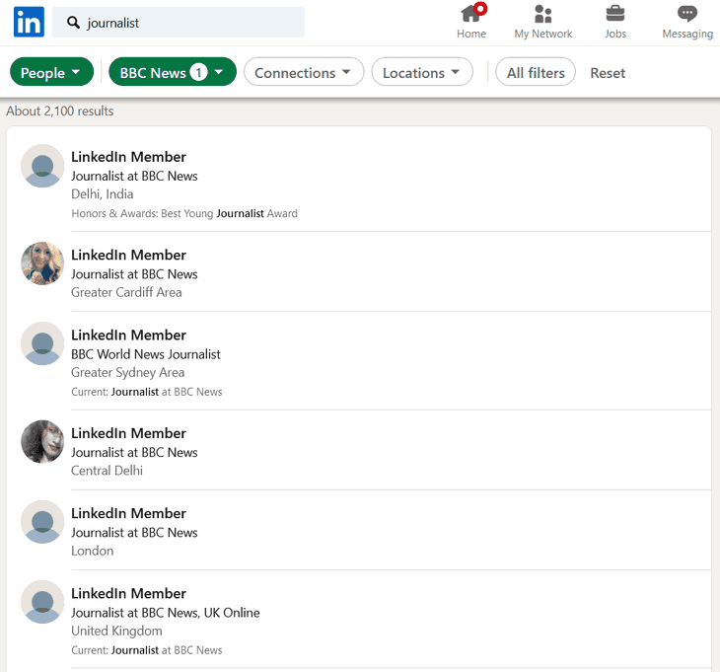The width and height of the screenshot is (720, 672).
Task: Open Jobs via the briefcase icon
Action: (614, 14)
